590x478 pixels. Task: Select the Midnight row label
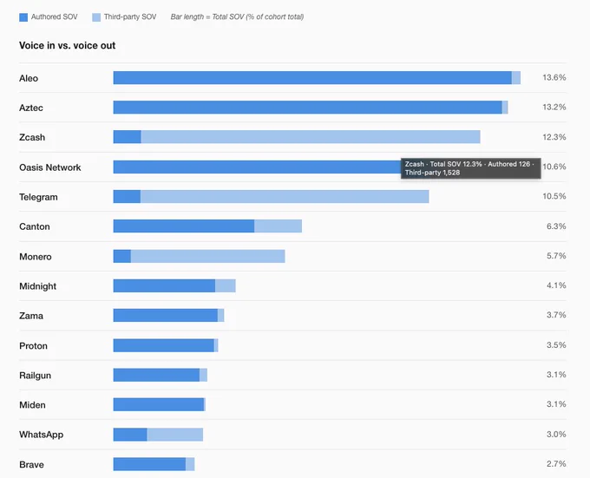(37, 286)
